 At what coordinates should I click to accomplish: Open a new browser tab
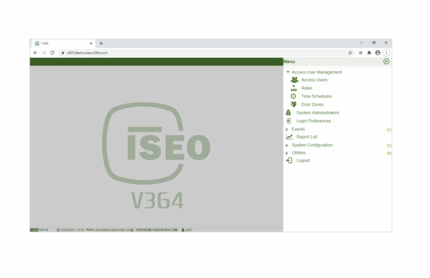[101, 43]
